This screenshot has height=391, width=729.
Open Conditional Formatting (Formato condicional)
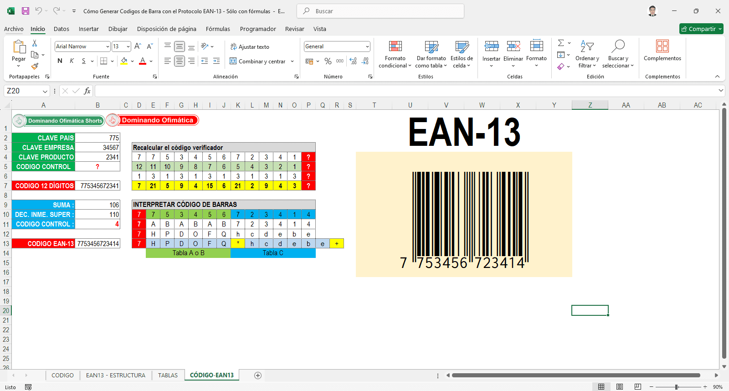(395, 55)
